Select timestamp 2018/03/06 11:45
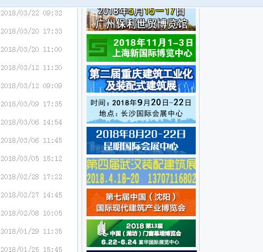The width and height of the screenshot is (263, 252). [31, 141]
